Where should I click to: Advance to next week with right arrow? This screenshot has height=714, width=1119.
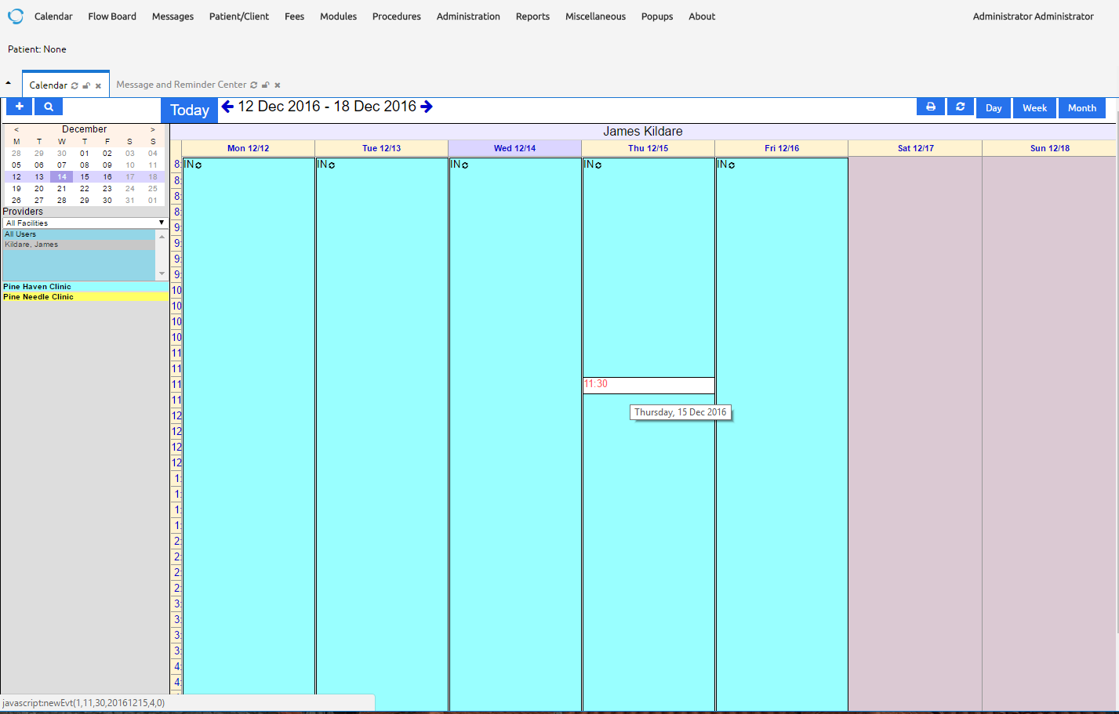pyautogui.click(x=427, y=107)
